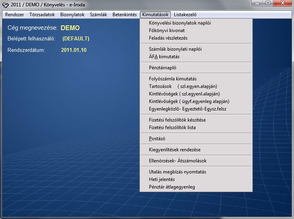Open the Bizonylatok menu
The image size is (294, 219).
click(x=73, y=15)
